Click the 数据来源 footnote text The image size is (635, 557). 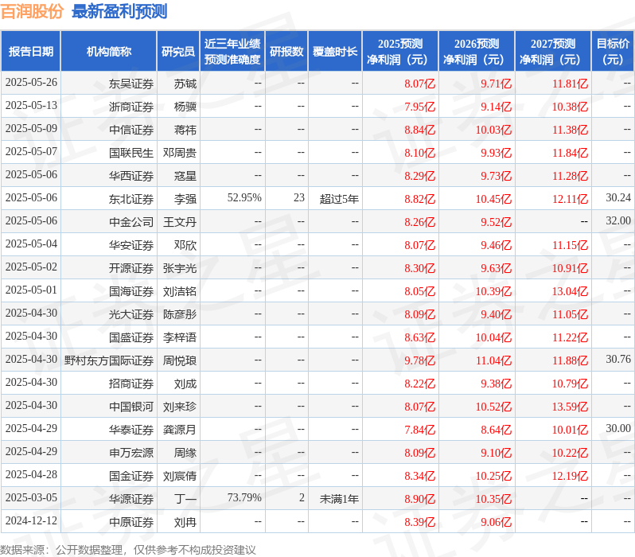tap(128, 550)
